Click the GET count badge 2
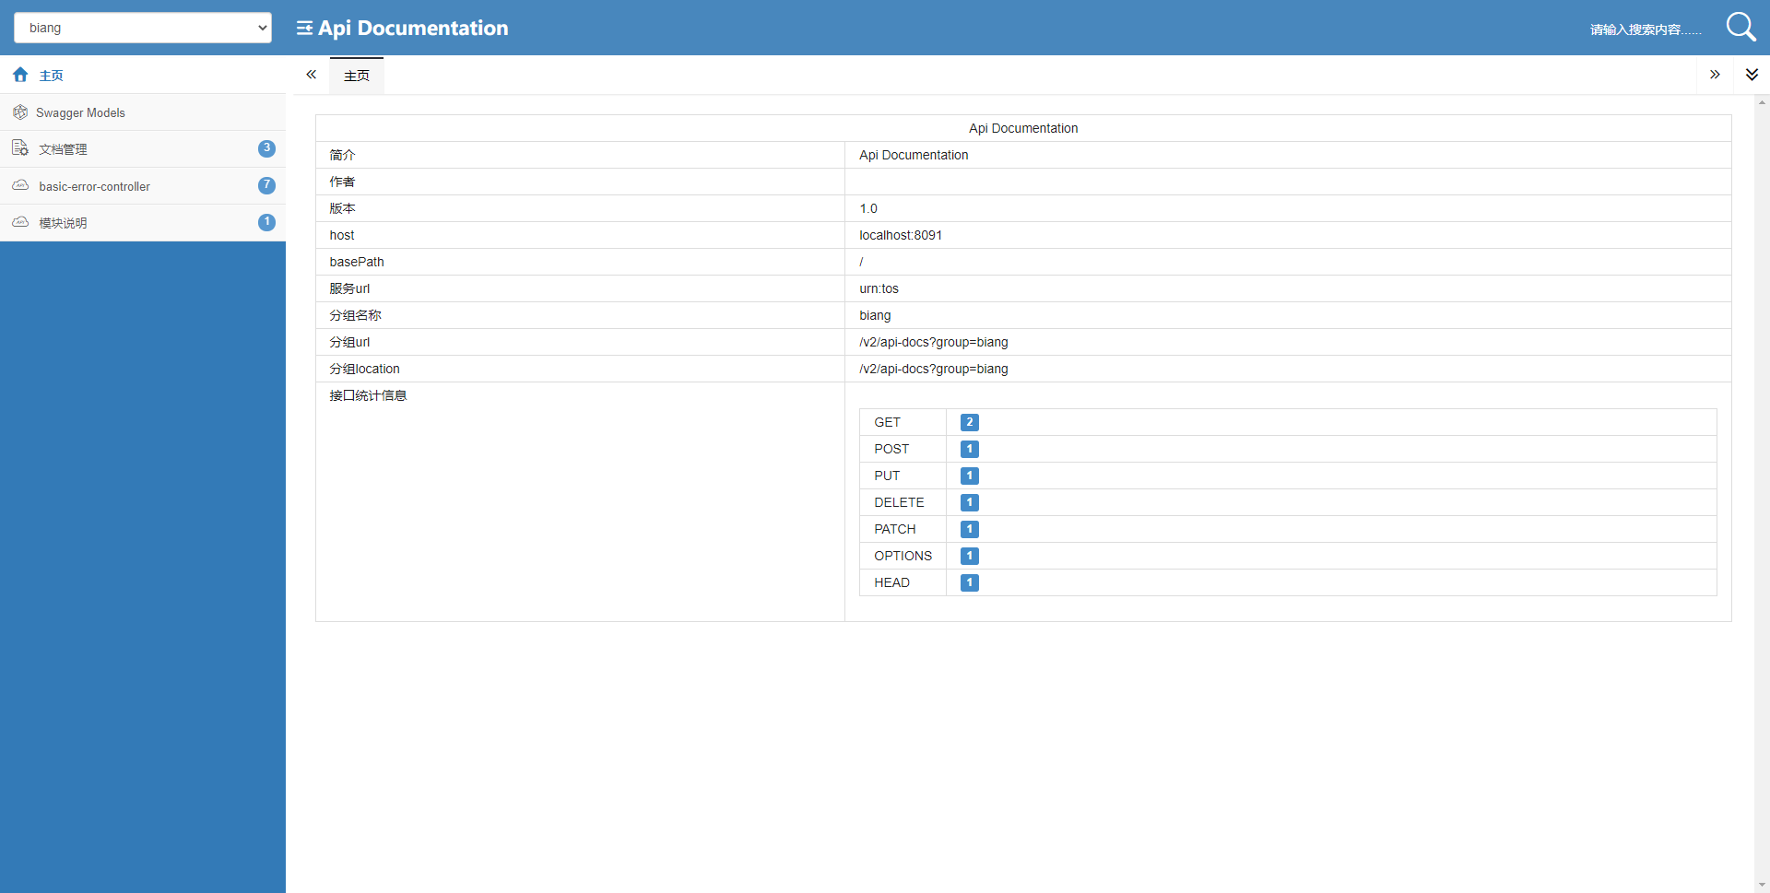 click(x=969, y=422)
